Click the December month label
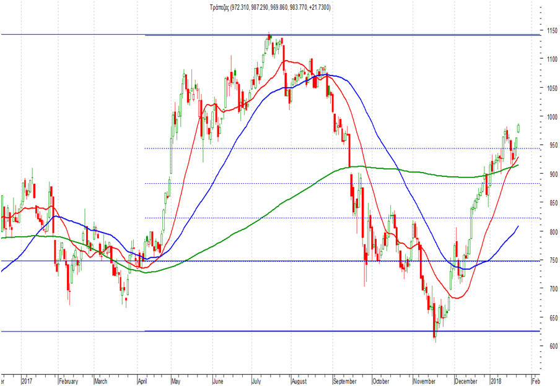 (466, 382)
